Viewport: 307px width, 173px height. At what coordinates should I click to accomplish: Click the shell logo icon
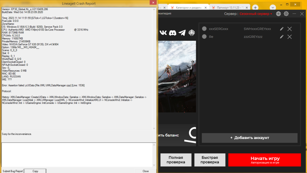tap(192, 33)
